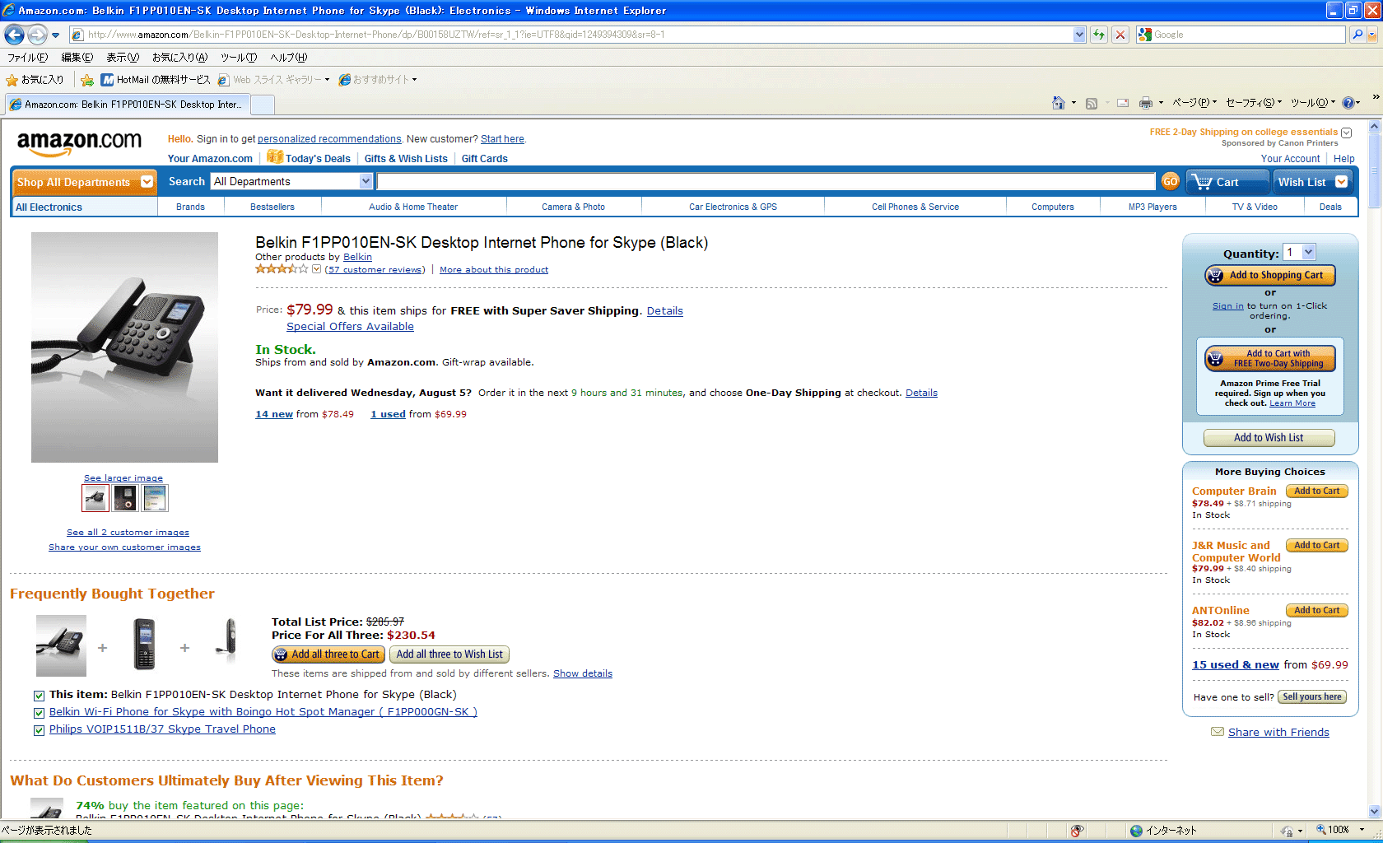Click Add all three to Wish List
The image size is (1383, 843).
[449, 654]
